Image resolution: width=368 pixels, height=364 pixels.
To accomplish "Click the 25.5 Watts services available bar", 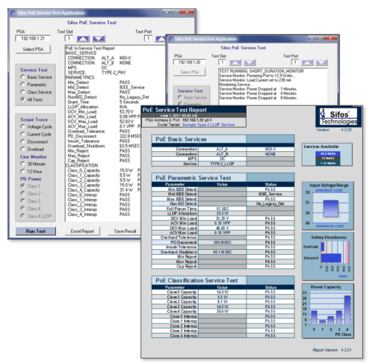I will click(328, 153).
